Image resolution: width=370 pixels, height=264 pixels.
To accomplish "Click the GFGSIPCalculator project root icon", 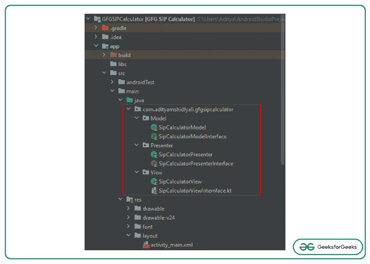I will [97, 19].
